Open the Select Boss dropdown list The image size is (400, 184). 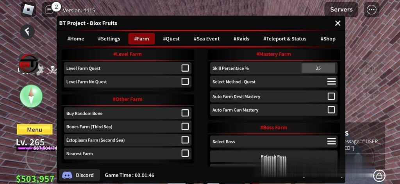tap(331, 142)
